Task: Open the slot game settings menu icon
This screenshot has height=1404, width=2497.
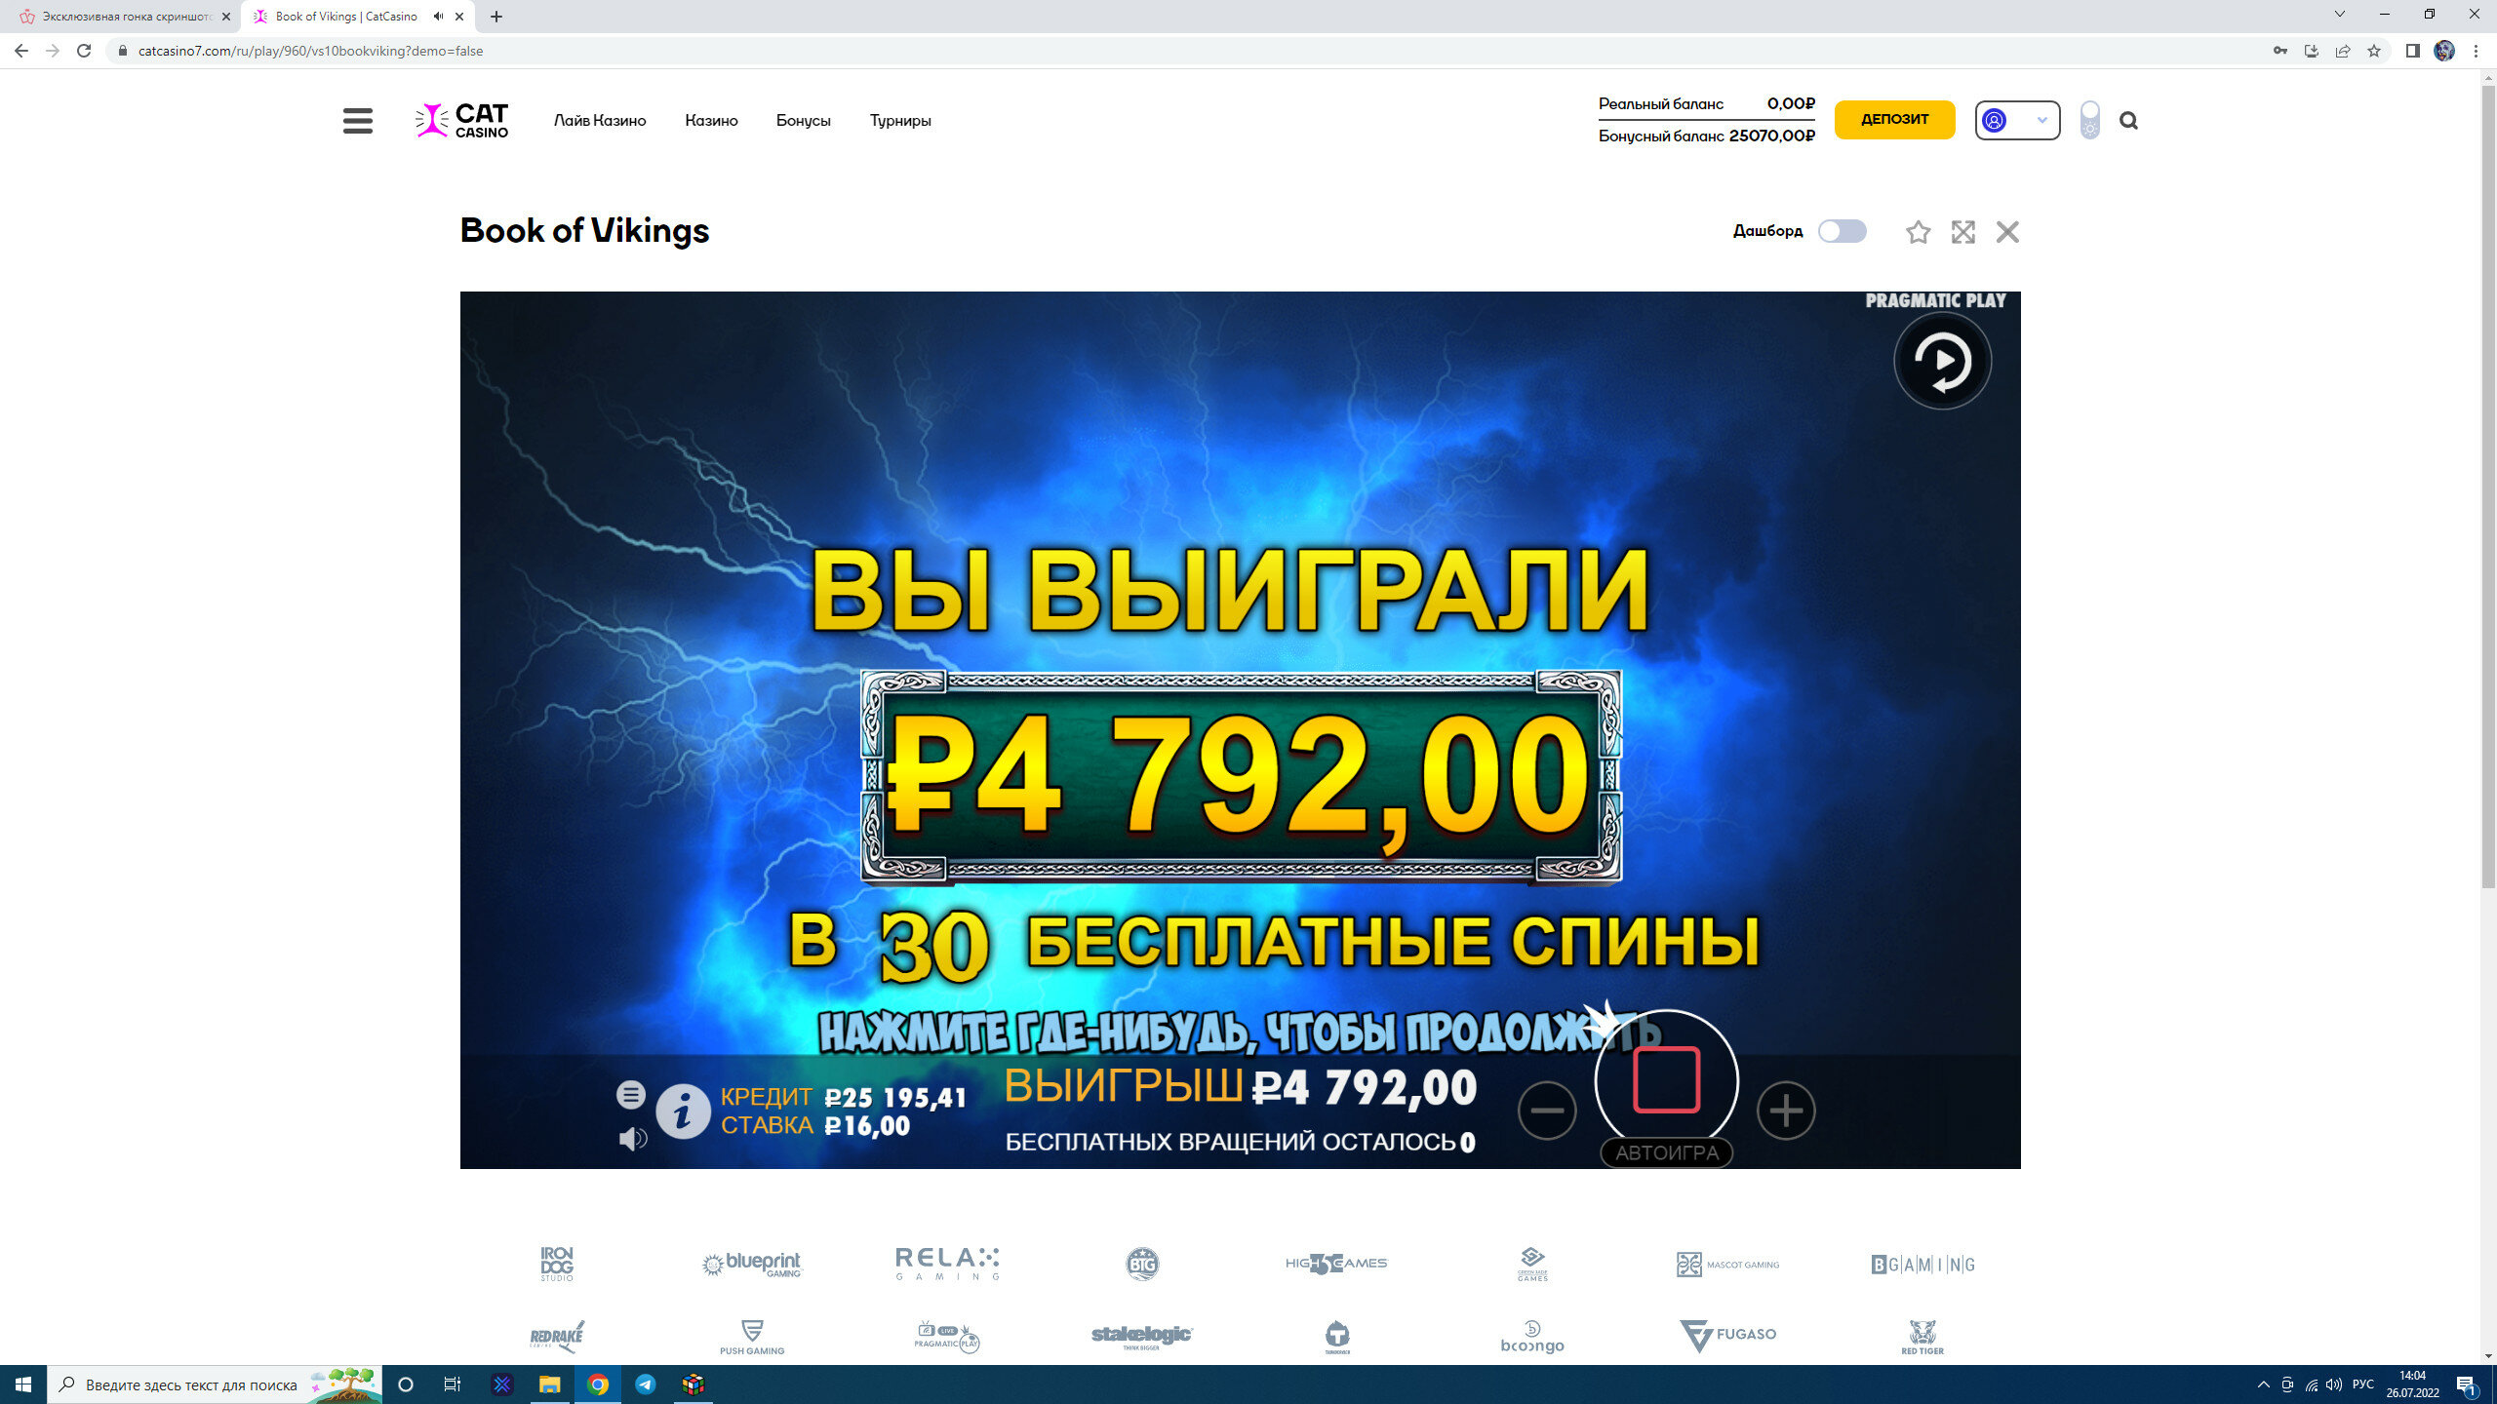Action: tap(631, 1095)
